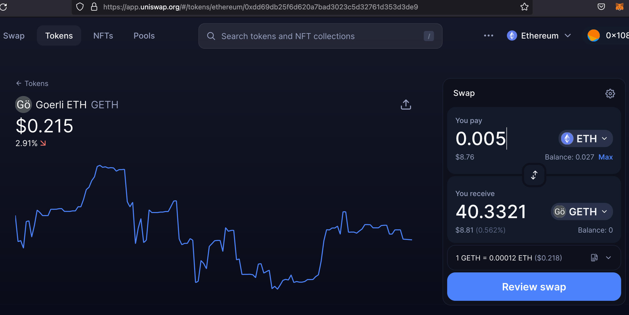
Task: Click the site lock security icon
Action: pos(94,7)
